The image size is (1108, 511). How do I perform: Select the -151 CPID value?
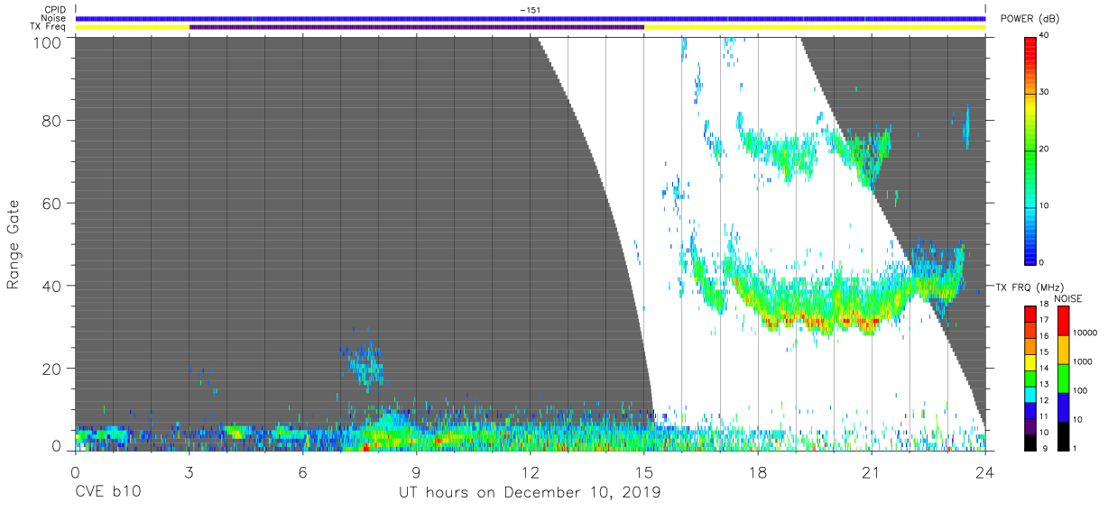point(530,10)
